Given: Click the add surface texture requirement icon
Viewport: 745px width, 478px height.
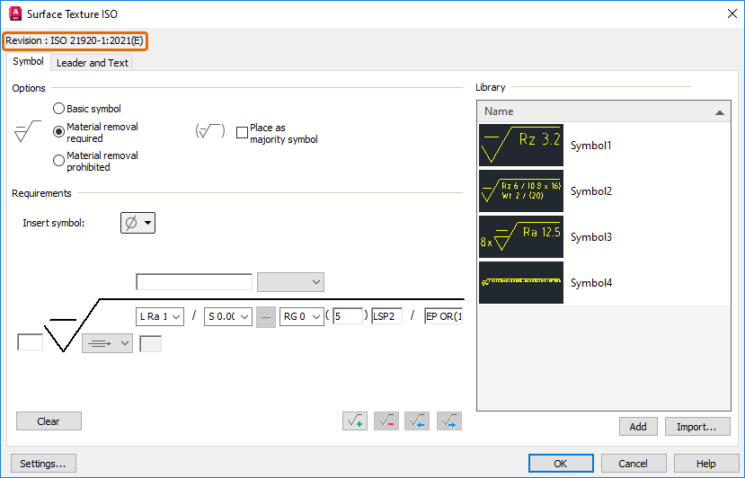Looking at the screenshot, I should [355, 421].
